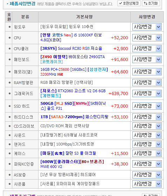This screenshot has width=167, height=196.
Task: Open 사양변경 dropdown for 윈도우 row
Action: [147, 27]
